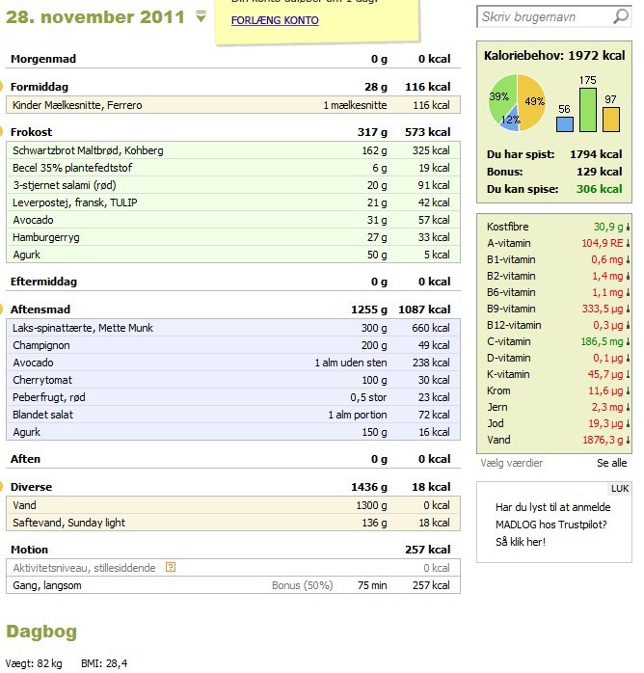Image resolution: width=644 pixels, height=673 pixels.
Task: Click the down arrow next to Kostfibre value
Action: (628, 228)
